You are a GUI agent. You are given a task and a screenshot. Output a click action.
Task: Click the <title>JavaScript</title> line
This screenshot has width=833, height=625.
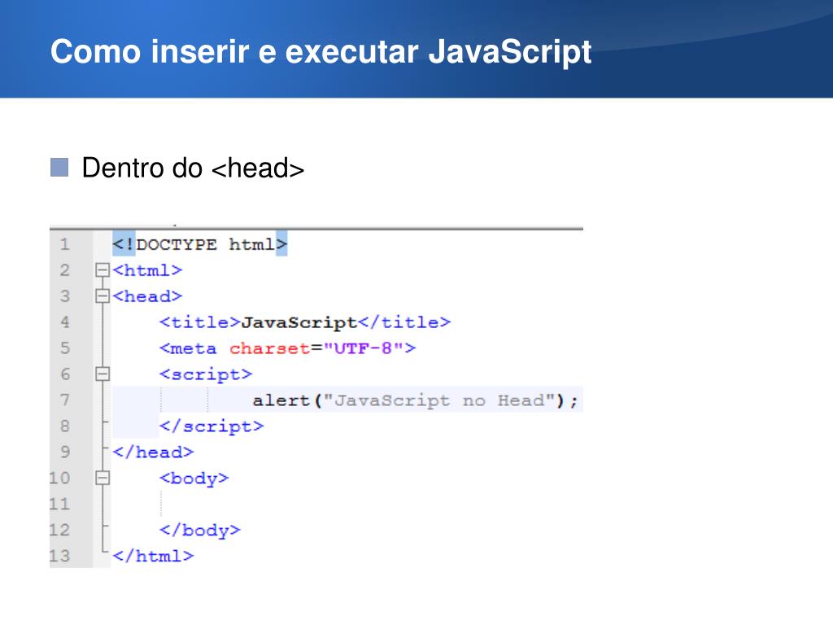pyautogui.click(x=305, y=322)
